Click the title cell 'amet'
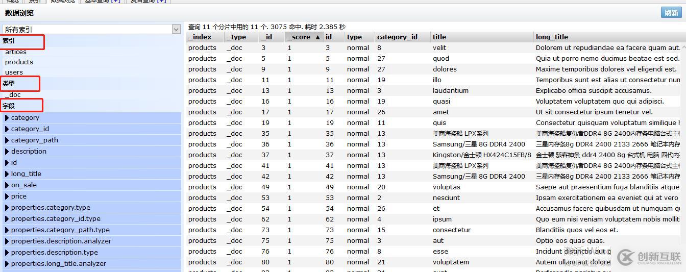The width and height of the screenshot is (686, 272). coord(441,112)
